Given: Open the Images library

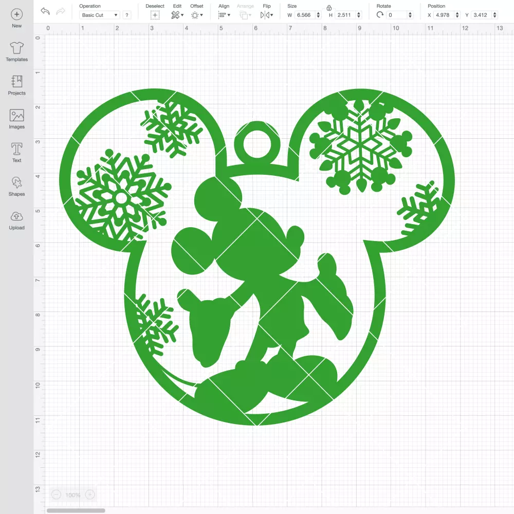Looking at the screenshot, I should (17, 119).
